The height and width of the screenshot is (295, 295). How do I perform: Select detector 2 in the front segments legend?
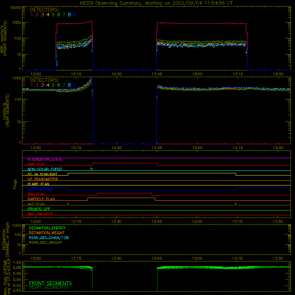[x=37, y=15]
